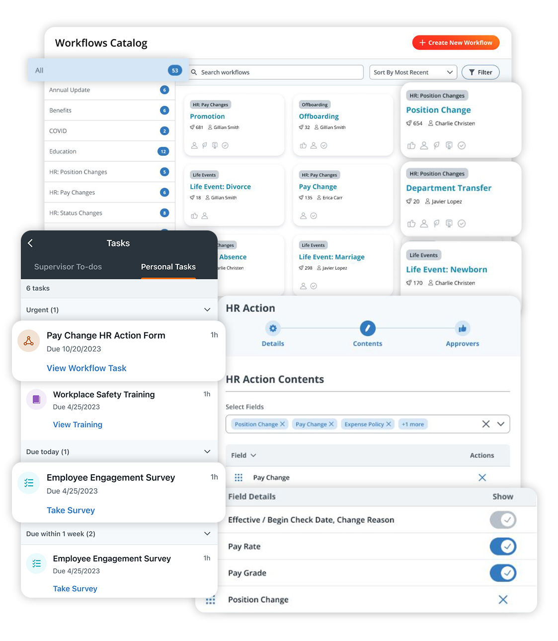Remove the Pay Change field row
Screen dimensions: 558x641
[x=482, y=478]
